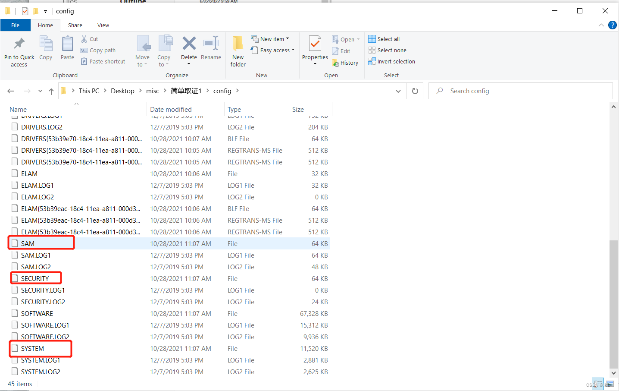Click the Cut scissors command
The image size is (619, 391).
89,39
